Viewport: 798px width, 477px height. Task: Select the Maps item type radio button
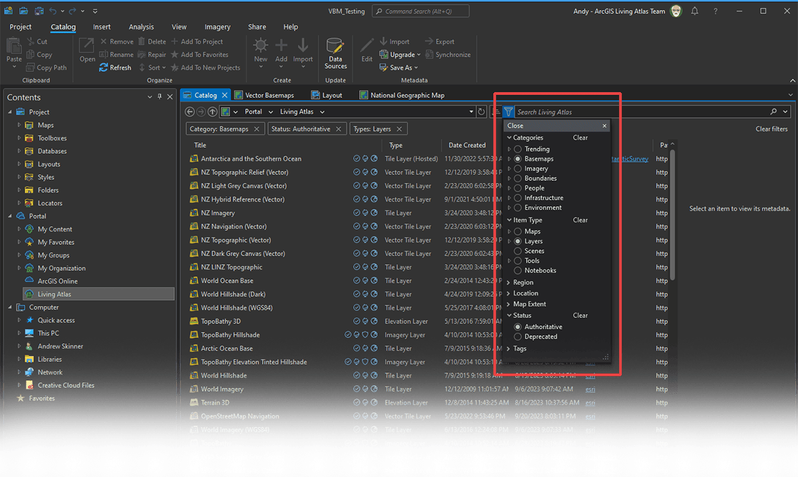[518, 232]
